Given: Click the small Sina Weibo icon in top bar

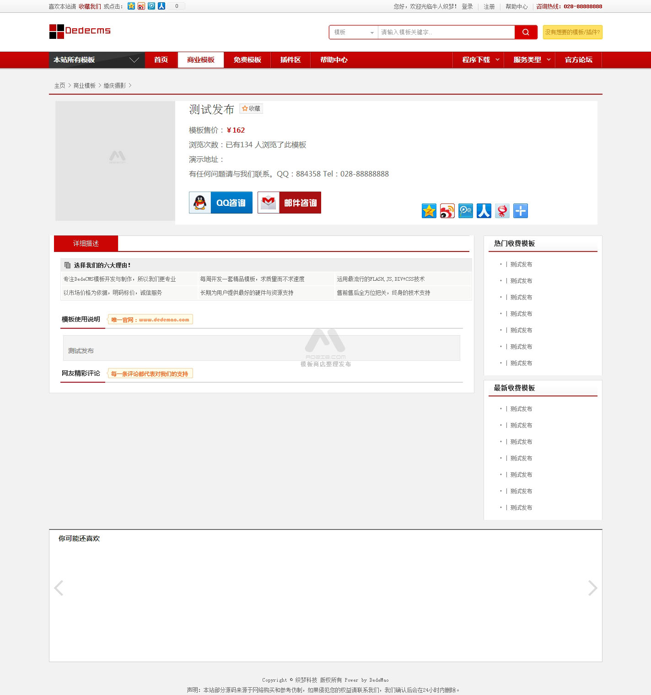Looking at the screenshot, I should pyautogui.click(x=141, y=6).
